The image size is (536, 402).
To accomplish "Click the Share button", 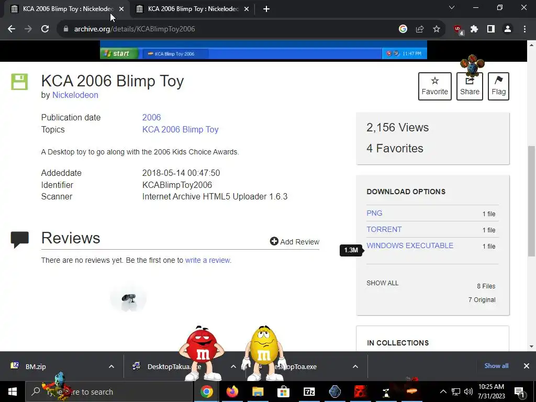I will tap(470, 86).
